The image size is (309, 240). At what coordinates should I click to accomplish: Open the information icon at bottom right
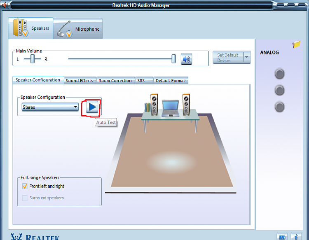[x=296, y=237]
